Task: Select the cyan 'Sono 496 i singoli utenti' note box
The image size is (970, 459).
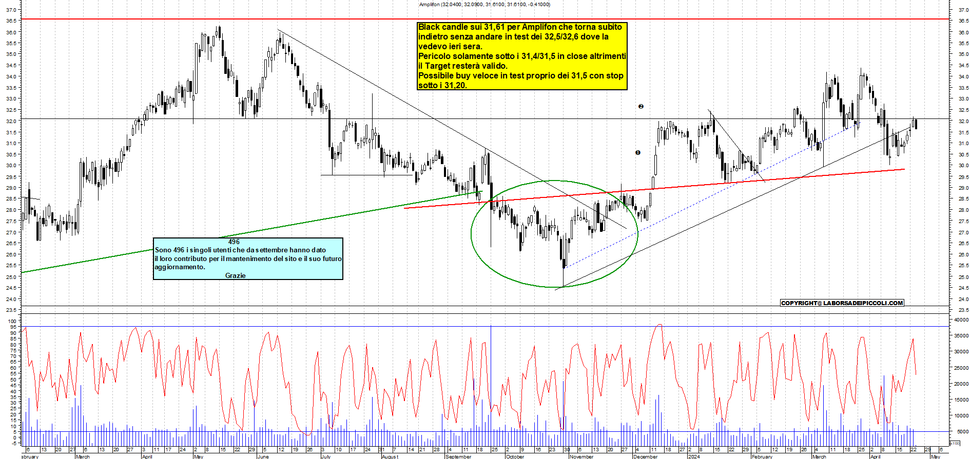Action: tap(248, 258)
